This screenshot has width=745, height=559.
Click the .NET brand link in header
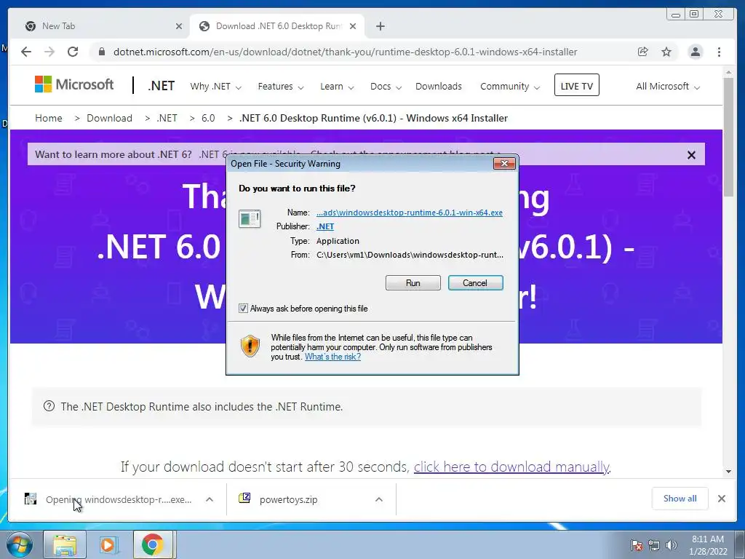click(x=161, y=86)
